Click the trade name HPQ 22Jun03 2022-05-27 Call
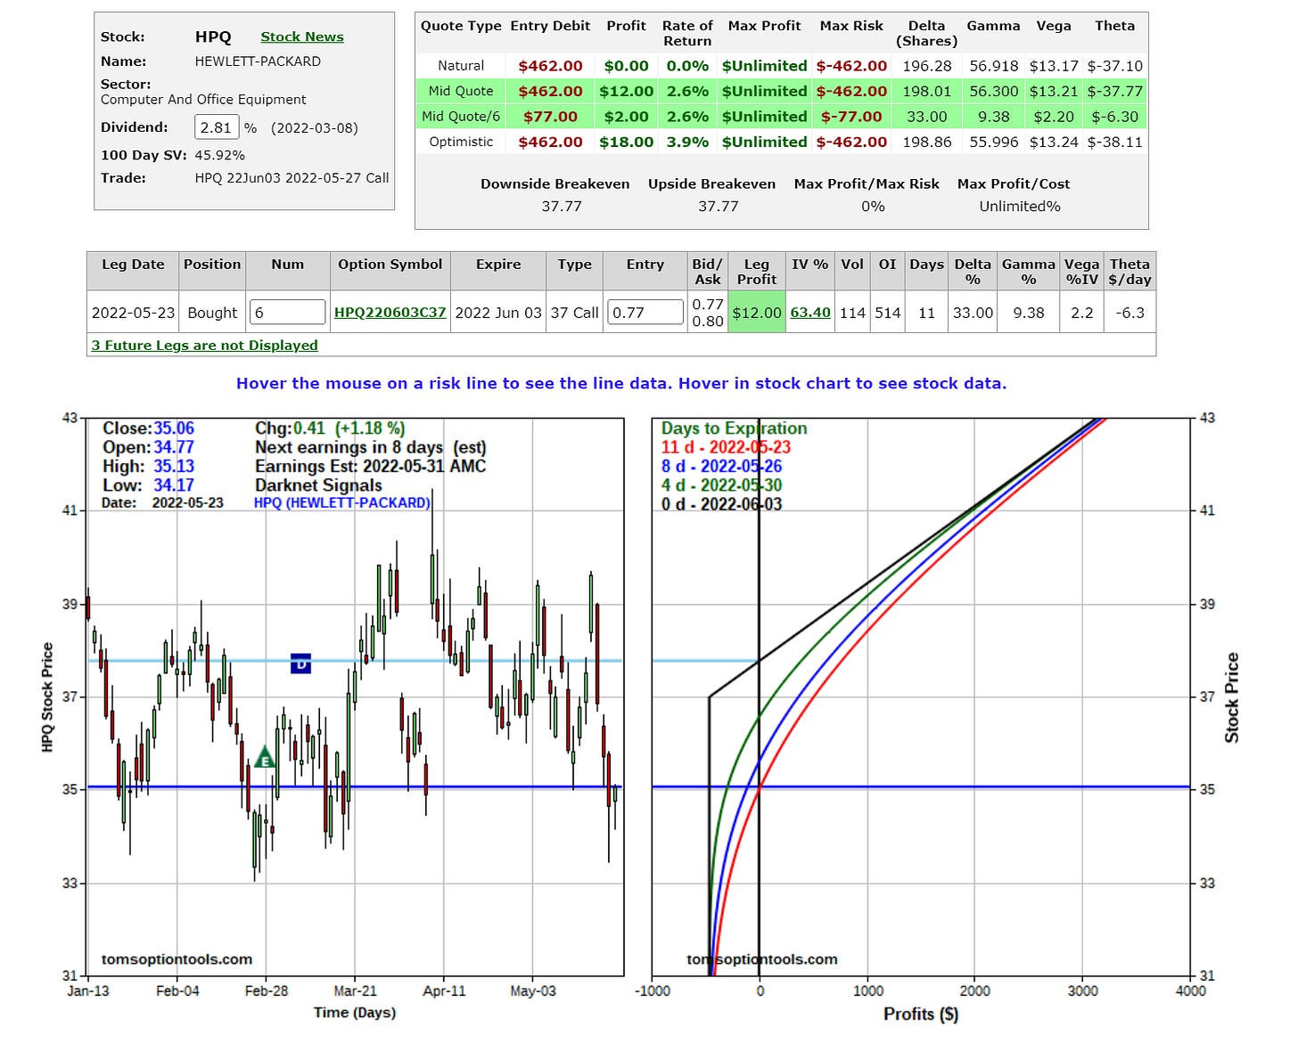The width and height of the screenshot is (1298, 1060). pyautogui.click(x=292, y=178)
